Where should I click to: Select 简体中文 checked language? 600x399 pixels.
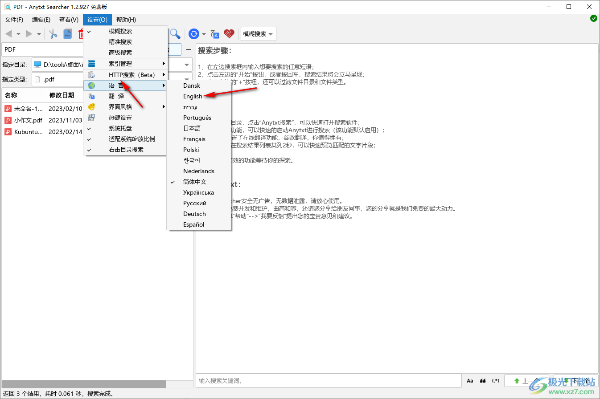click(x=199, y=182)
